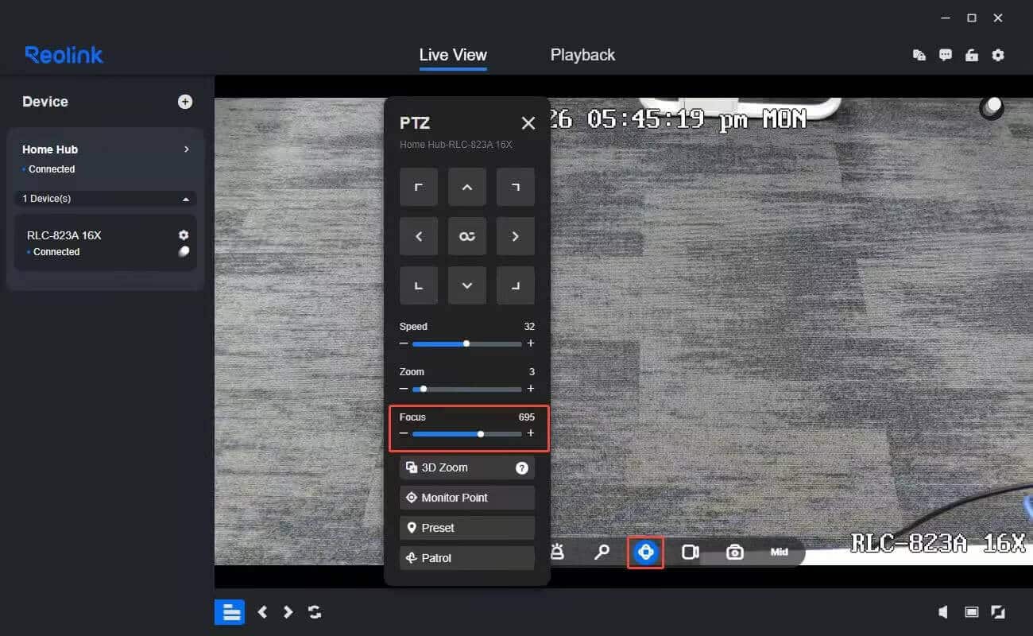The image size is (1033, 636).
Task: Mute audio with the speaker icon
Action: pos(943,611)
